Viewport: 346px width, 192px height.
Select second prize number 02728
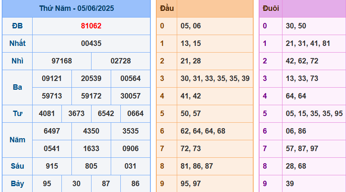pyautogui.click(x=121, y=61)
